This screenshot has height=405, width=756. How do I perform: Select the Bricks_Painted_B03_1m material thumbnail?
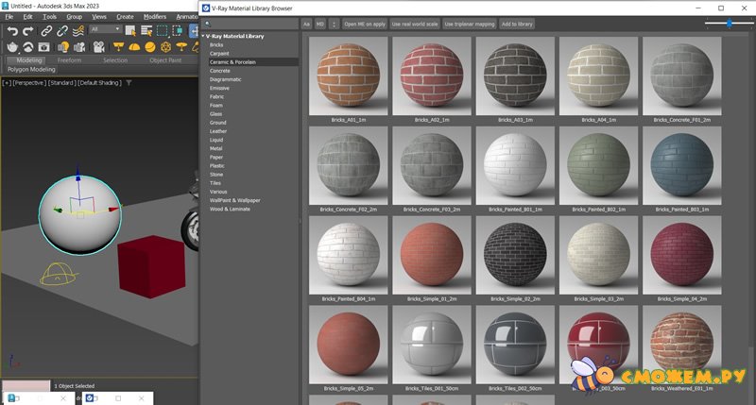(x=681, y=165)
